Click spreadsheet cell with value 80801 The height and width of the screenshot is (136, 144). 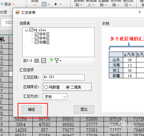[x=68, y=119]
